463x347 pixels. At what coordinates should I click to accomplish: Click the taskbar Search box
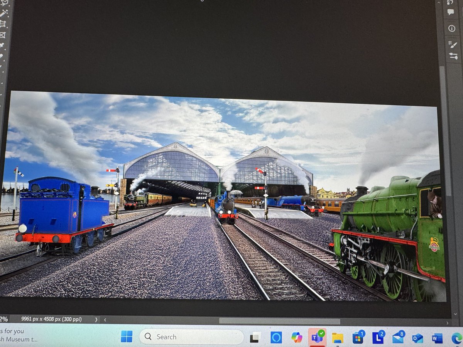point(191,337)
